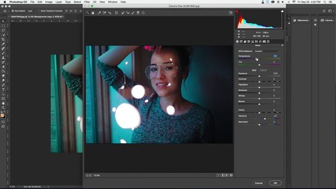Click the Exposure value field
This screenshot has height=189, width=336.
275,73
